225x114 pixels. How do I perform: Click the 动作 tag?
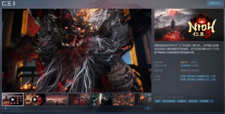(157, 101)
